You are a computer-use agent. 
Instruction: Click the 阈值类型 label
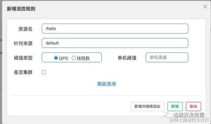(x=23, y=58)
